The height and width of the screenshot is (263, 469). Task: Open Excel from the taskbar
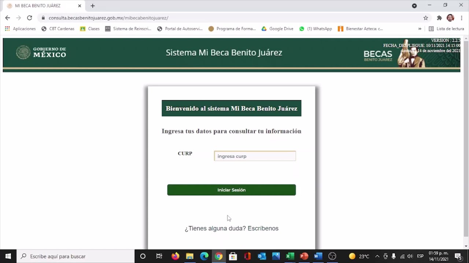pos(290,256)
